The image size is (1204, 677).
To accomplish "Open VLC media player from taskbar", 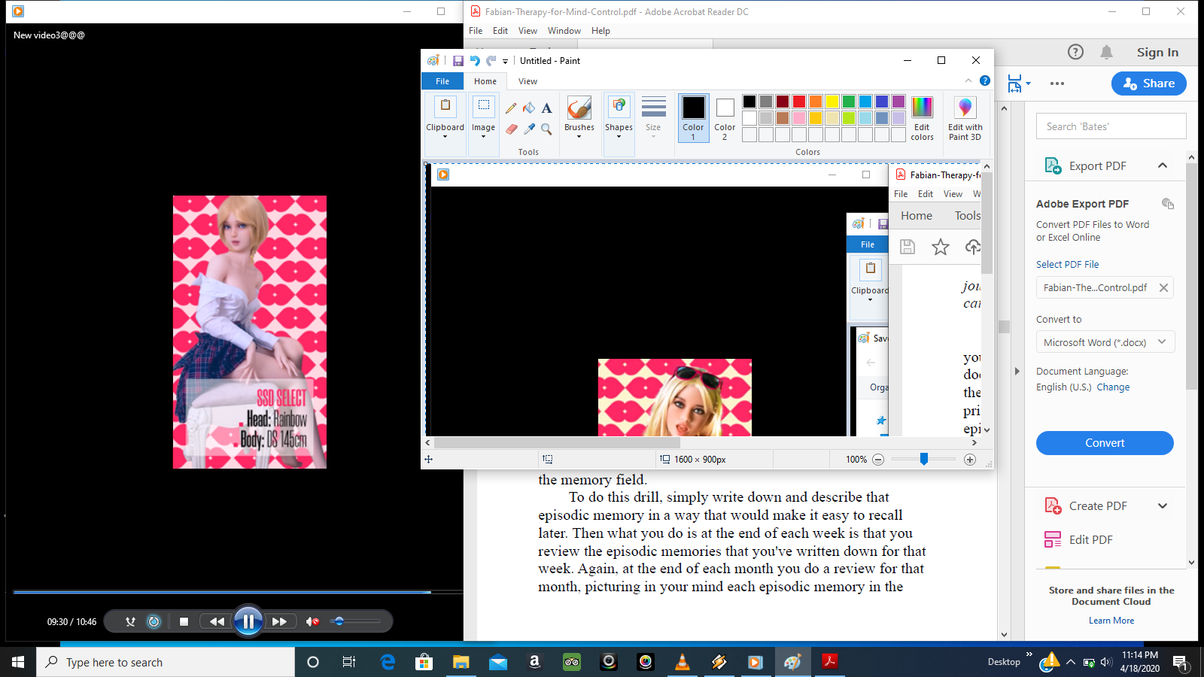I will click(x=683, y=662).
